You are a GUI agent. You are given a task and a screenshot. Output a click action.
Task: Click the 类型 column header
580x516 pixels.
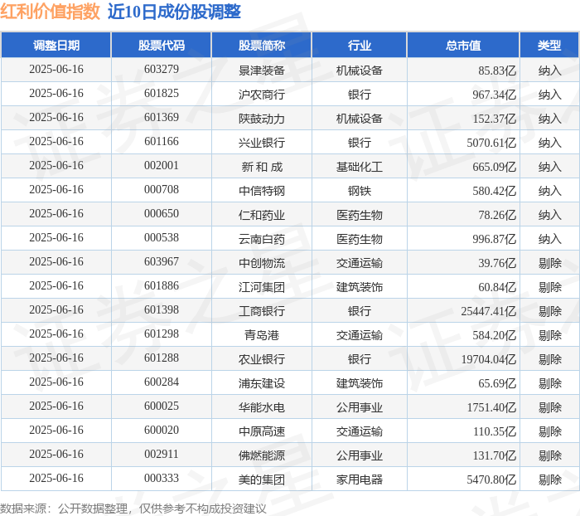pyautogui.click(x=549, y=45)
